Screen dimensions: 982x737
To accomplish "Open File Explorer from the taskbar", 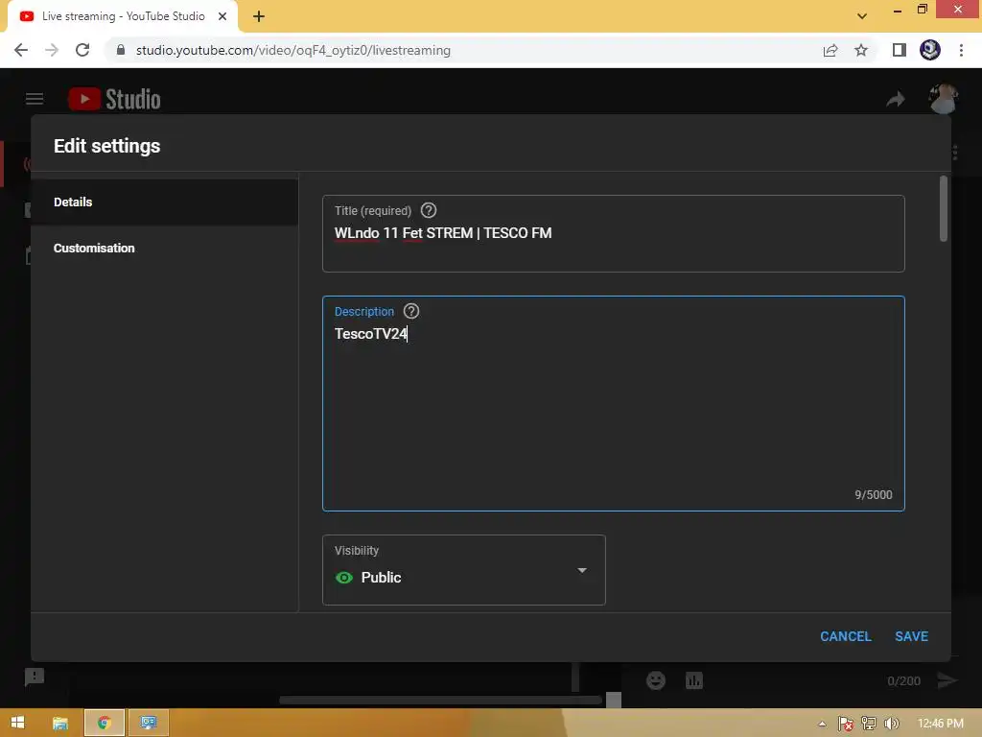I will pyautogui.click(x=60, y=723).
